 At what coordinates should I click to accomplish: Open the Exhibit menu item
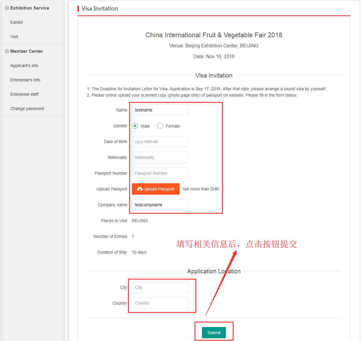[x=17, y=22]
